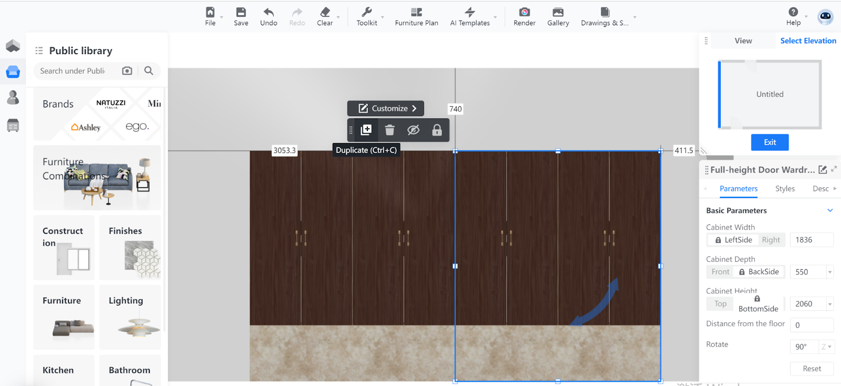Collapse the Basic Parameters section

point(830,210)
